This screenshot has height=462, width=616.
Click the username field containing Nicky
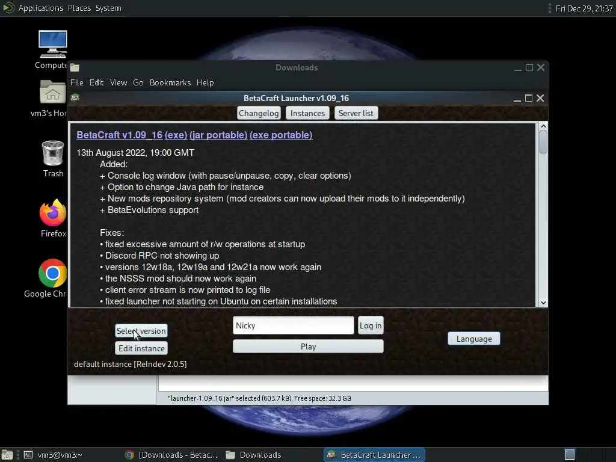tap(293, 325)
